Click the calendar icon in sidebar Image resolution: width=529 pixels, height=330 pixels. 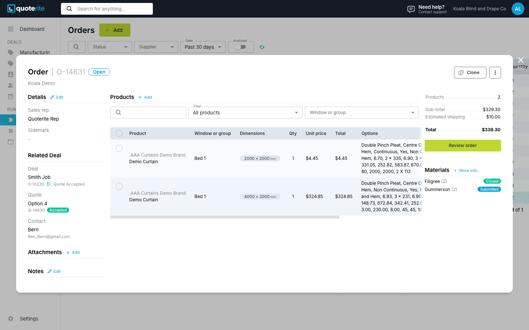pos(11,97)
